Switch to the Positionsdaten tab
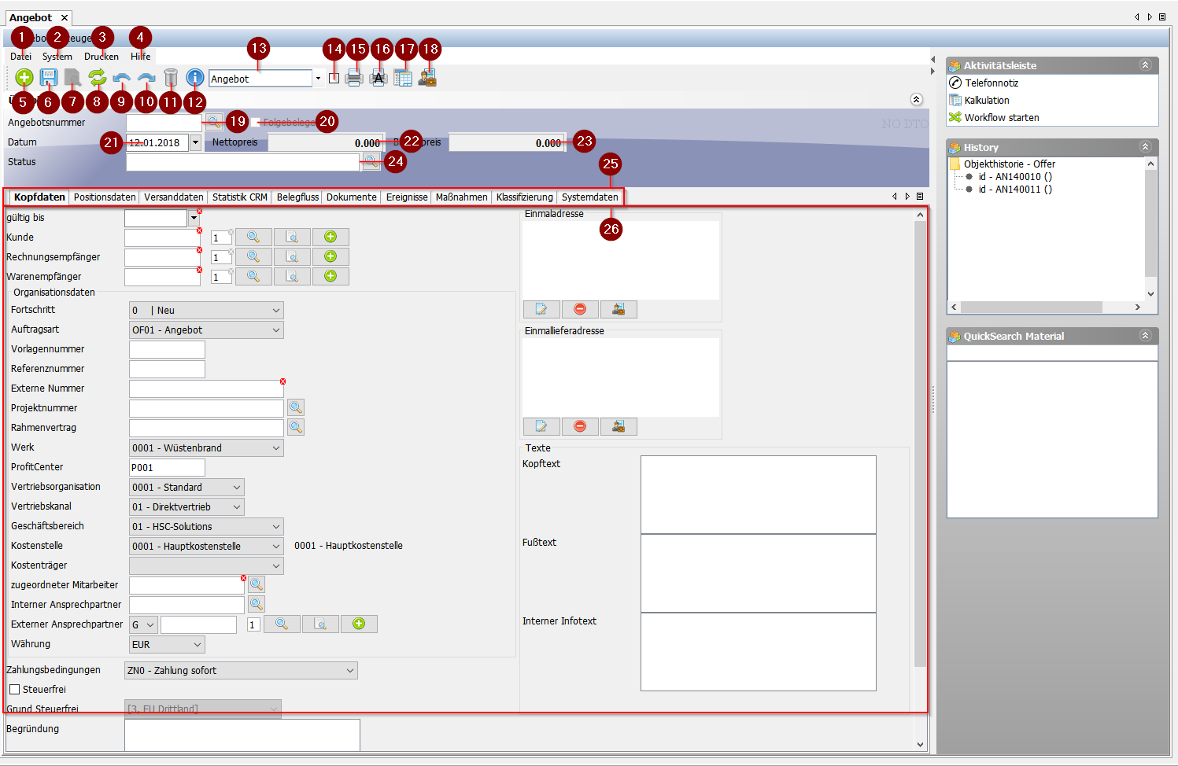Image resolution: width=1178 pixels, height=766 pixels. coord(105,197)
